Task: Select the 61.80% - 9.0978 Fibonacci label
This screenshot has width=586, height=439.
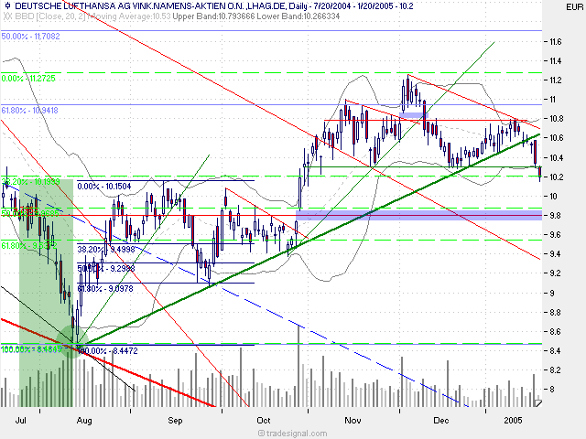Action: 105,289
